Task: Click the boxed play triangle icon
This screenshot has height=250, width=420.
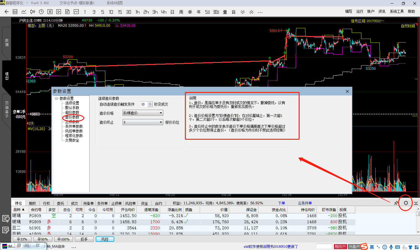Action: (x=59, y=12)
